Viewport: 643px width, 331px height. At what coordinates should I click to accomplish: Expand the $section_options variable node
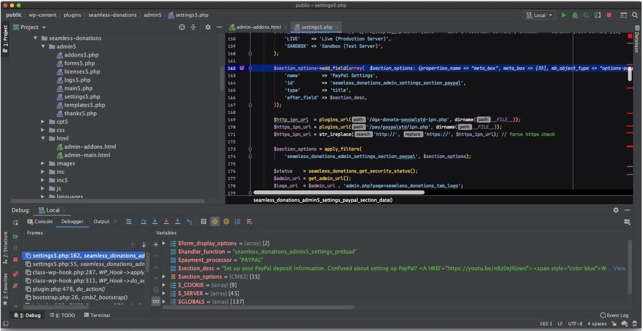coord(164,276)
